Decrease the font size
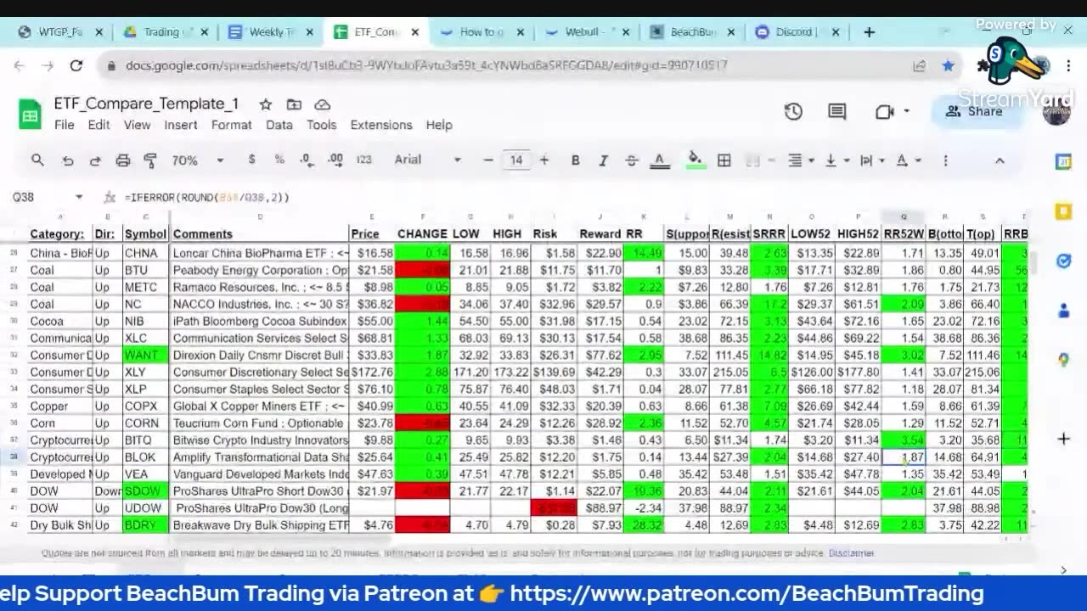This screenshot has width=1087, height=611. [488, 160]
